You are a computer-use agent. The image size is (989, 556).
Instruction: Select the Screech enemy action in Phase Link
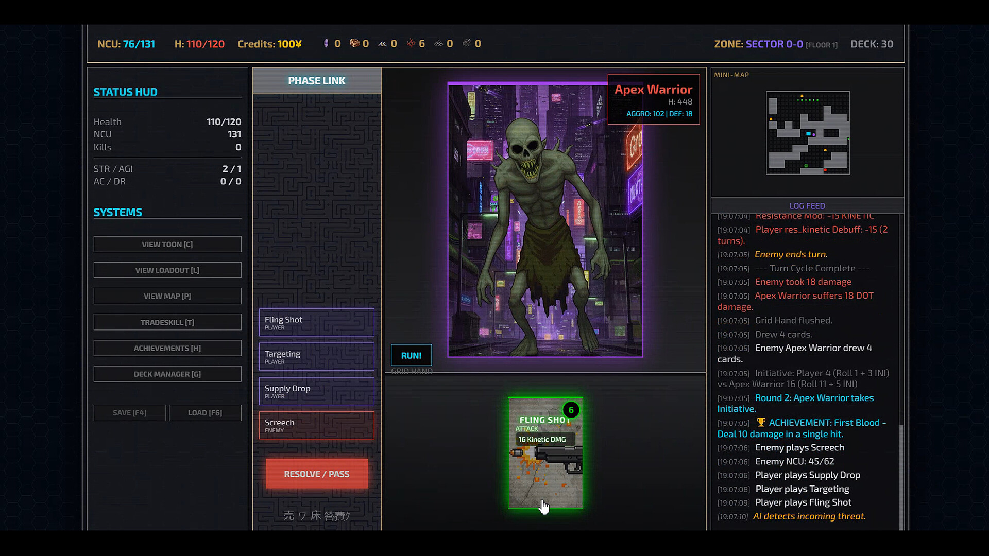click(x=316, y=425)
